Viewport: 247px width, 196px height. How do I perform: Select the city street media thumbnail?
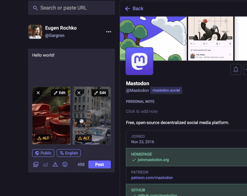tap(92, 116)
